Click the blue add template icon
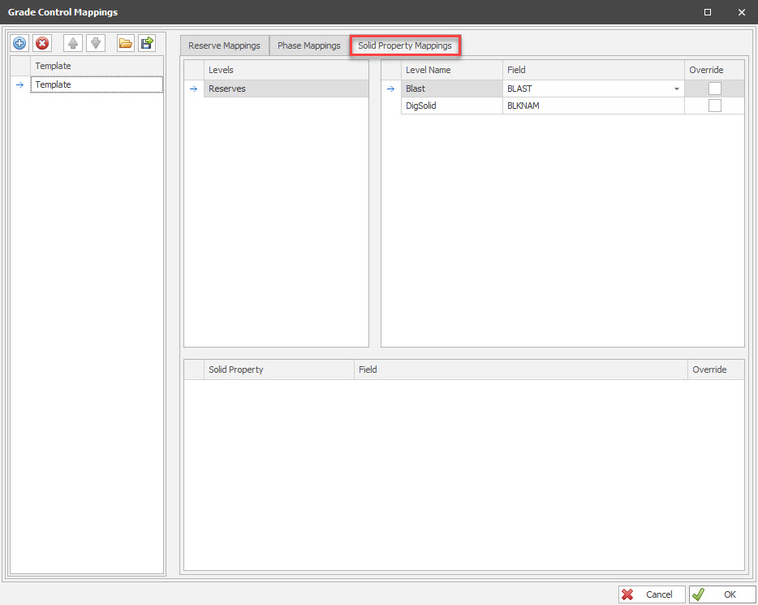Screen dimensions: 758x605 click(19, 44)
